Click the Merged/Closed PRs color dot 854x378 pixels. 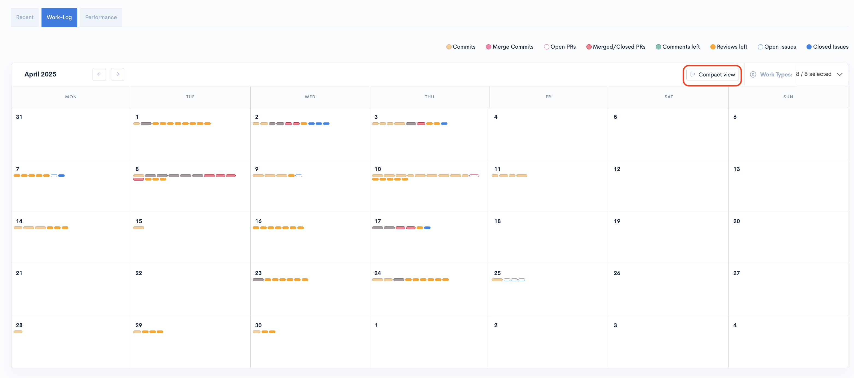[x=589, y=47]
